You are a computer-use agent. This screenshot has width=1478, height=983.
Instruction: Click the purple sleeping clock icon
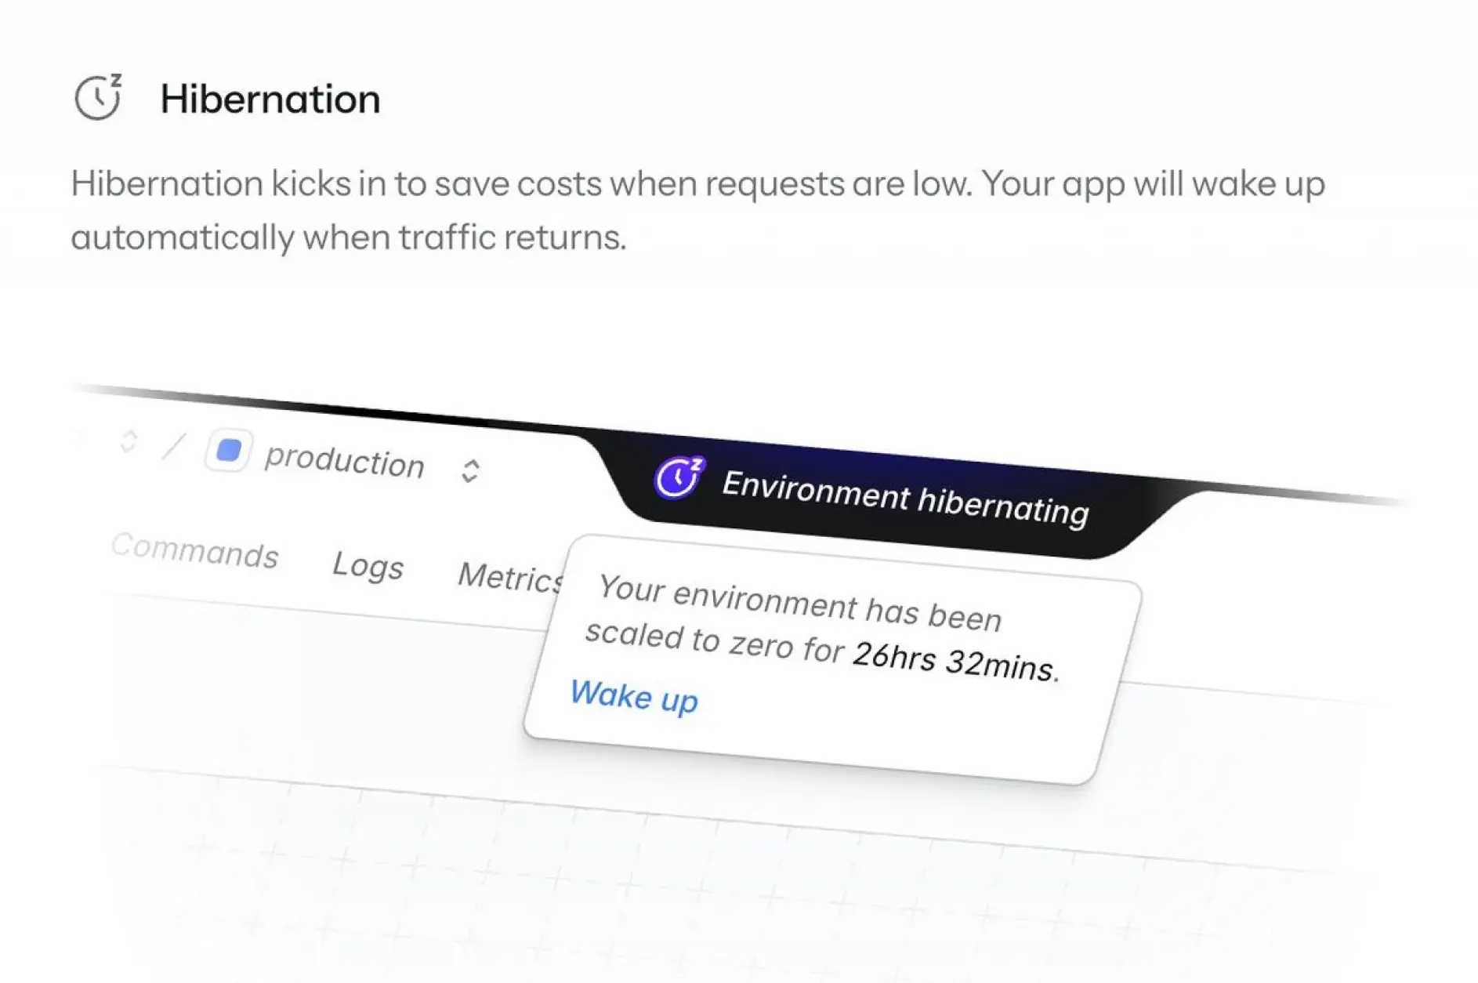(x=679, y=477)
